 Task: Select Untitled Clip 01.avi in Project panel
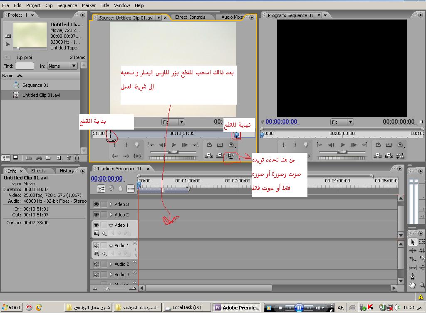tap(41, 95)
